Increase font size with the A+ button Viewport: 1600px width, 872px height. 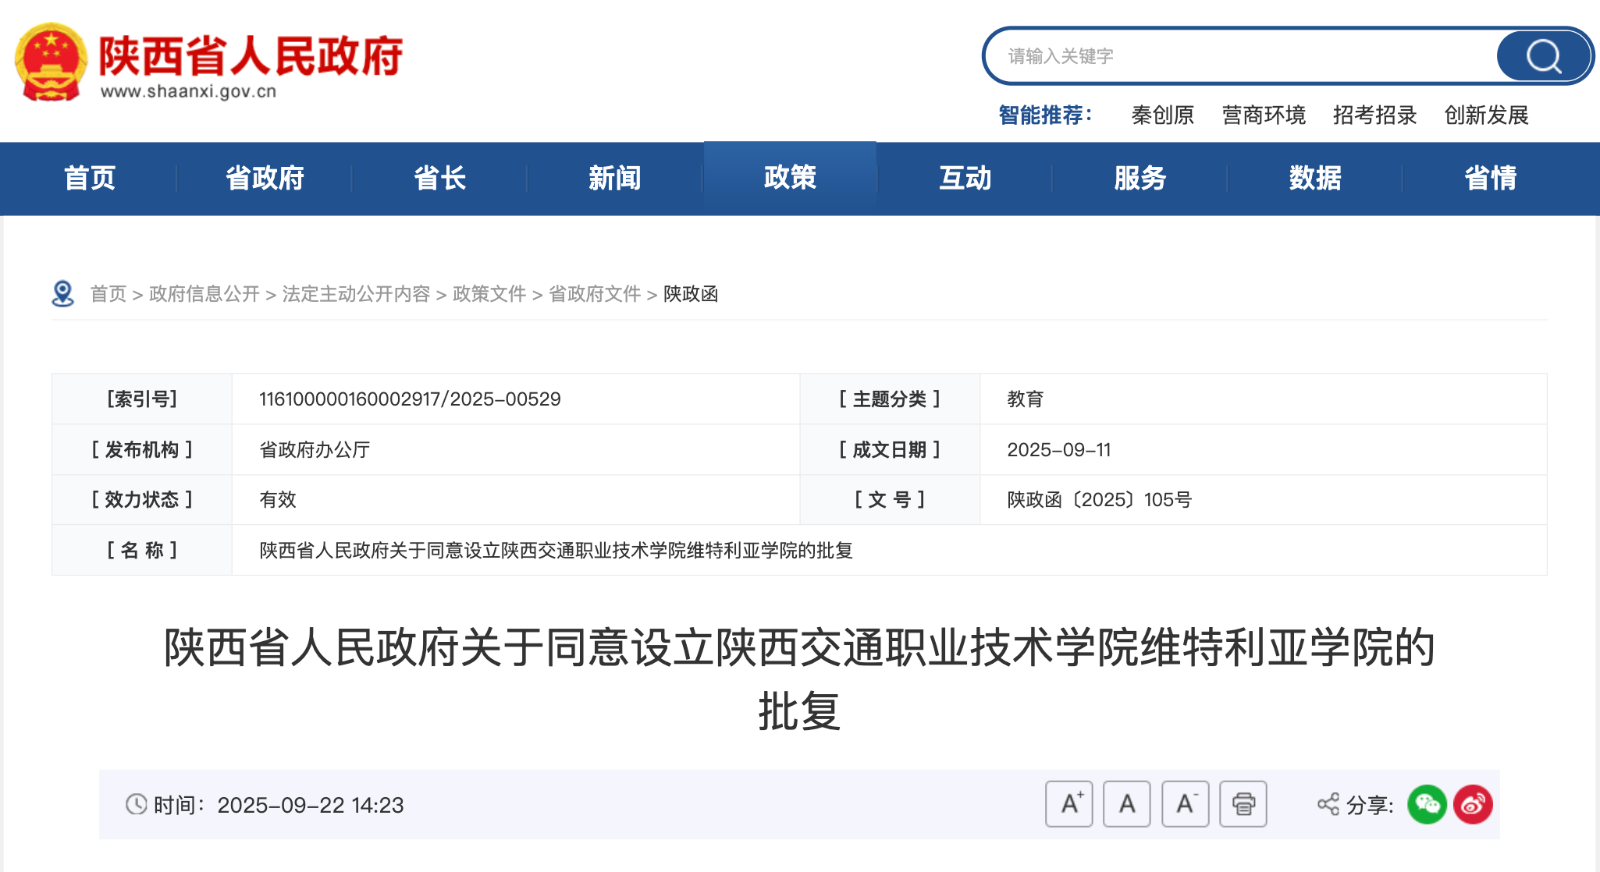[x=1068, y=804]
